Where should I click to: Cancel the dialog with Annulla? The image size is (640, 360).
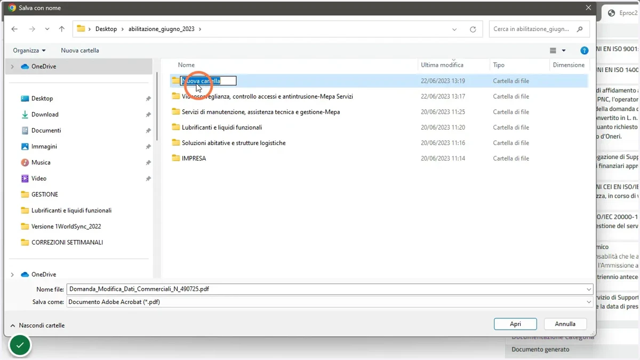tap(565, 324)
